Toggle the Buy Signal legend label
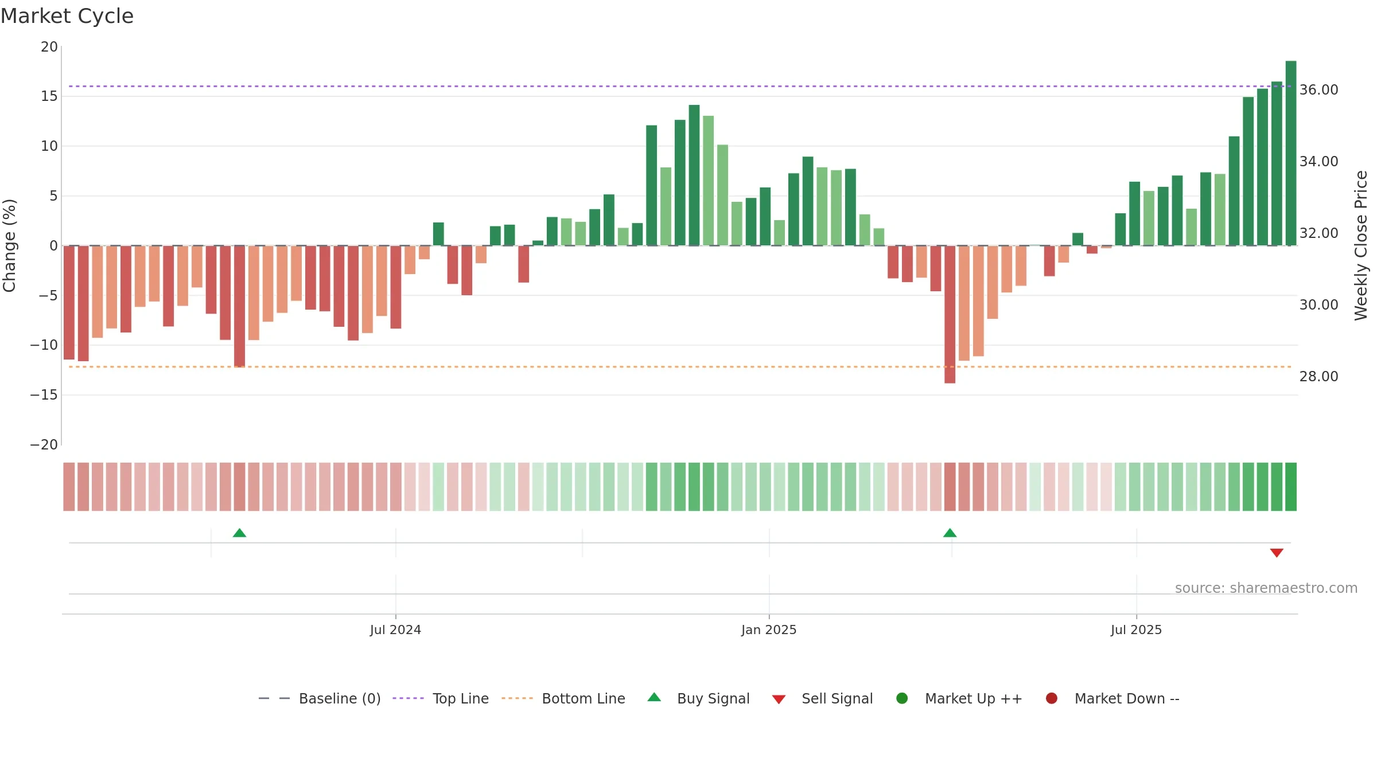Screen dimensions: 1377x774 [x=713, y=698]
